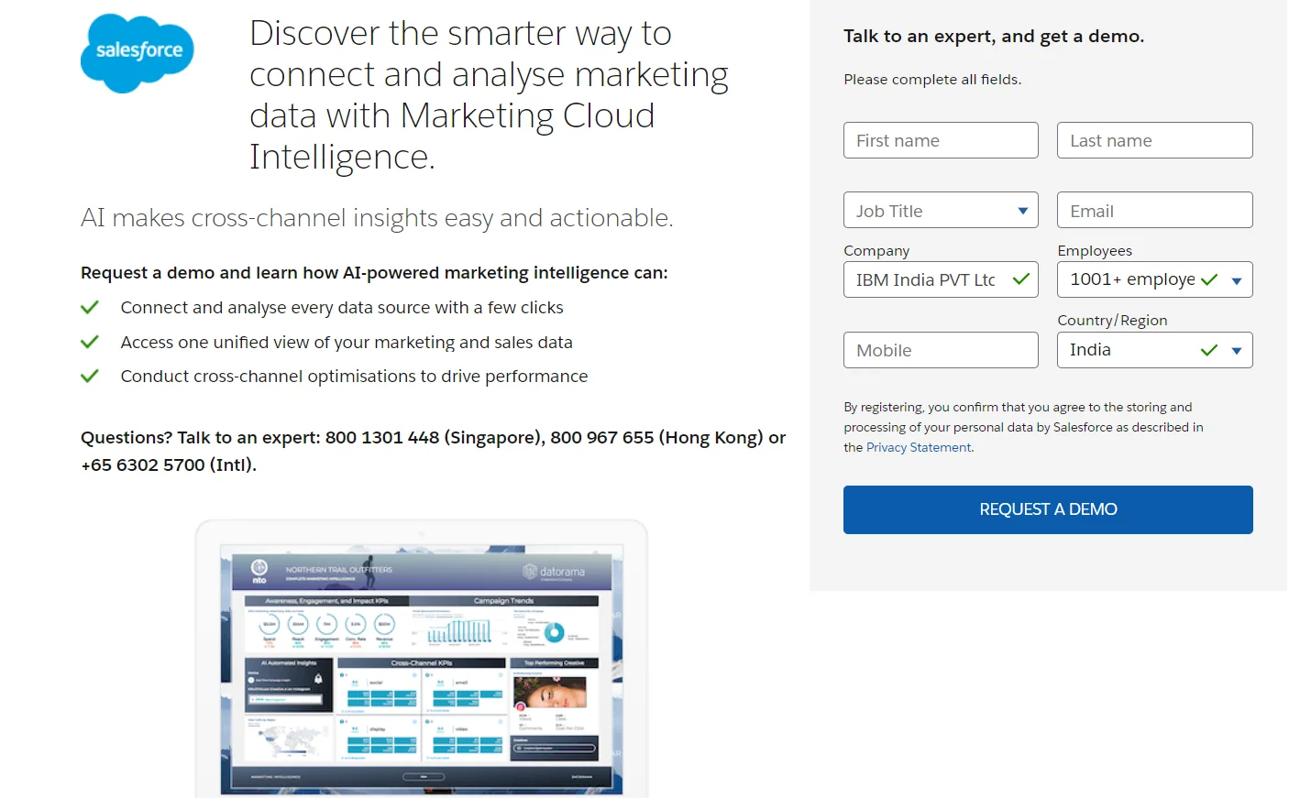Click the "Please complete all fields." note
This screenshot has width=1289, height=798.
click(932, 80)
